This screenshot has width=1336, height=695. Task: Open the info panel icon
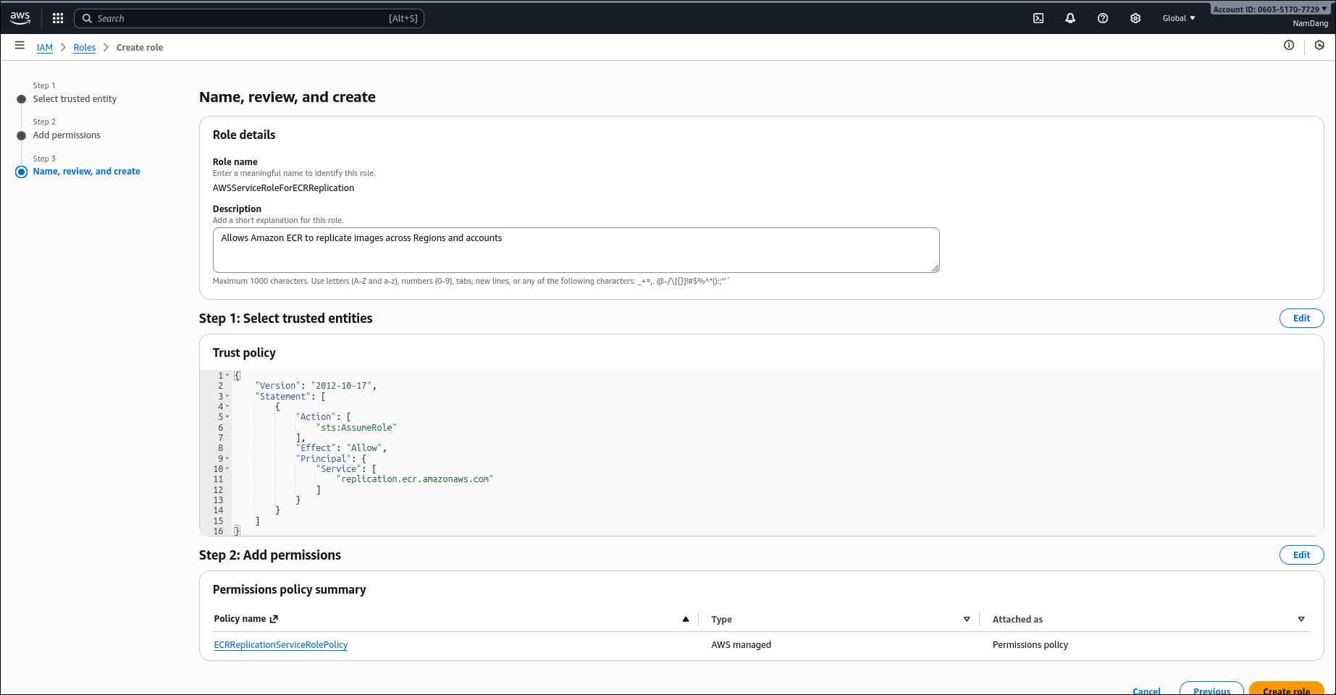click(1289, 46)
